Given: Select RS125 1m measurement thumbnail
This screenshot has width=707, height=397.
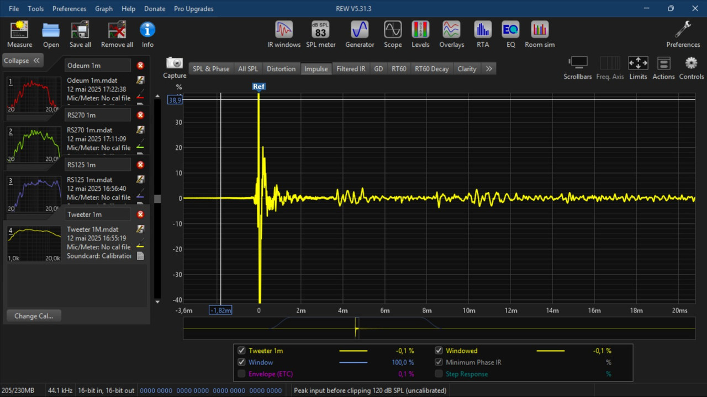Looking at the screenshot, I should (x=34, y=194).
